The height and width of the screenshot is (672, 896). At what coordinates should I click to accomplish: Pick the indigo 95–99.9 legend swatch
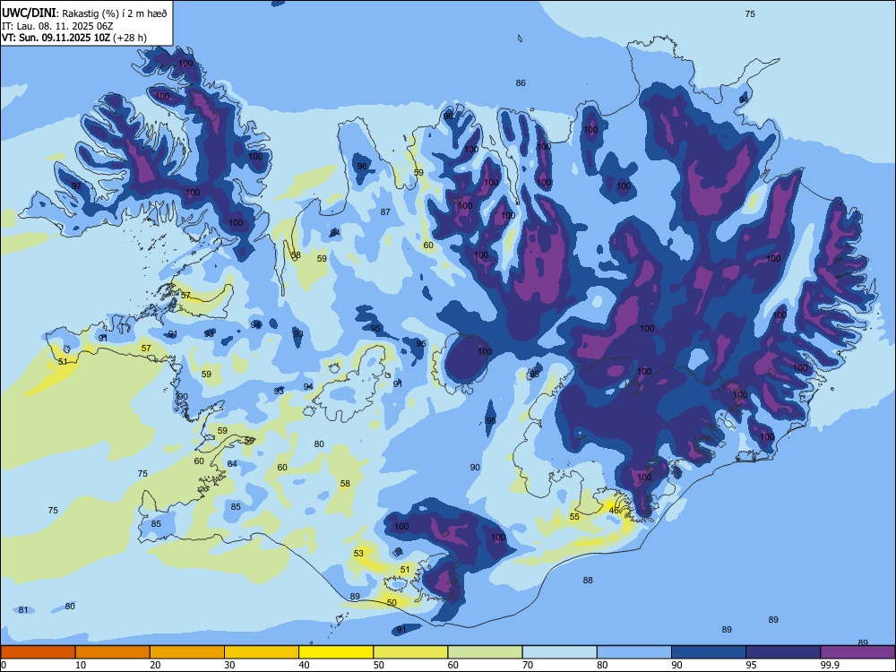[783, 652]
